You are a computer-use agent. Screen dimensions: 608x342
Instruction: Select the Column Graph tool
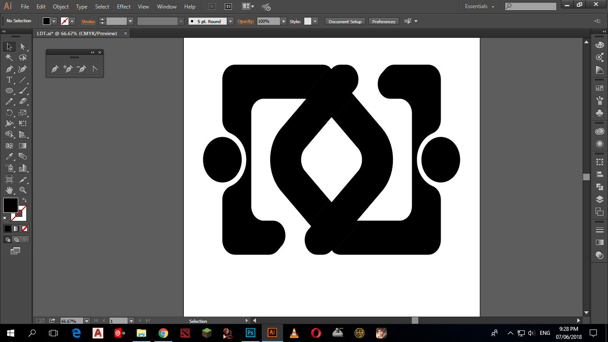23,168
